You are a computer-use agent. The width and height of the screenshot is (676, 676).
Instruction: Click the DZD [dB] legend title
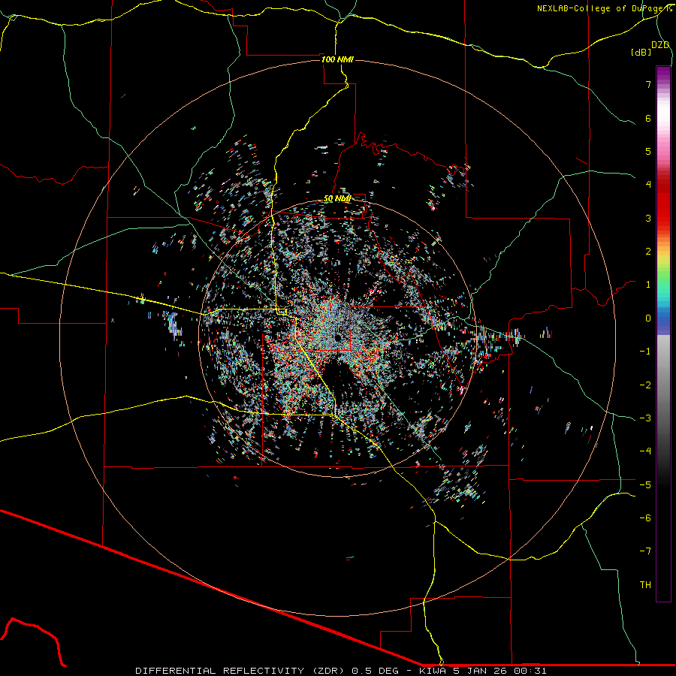pos(650,48)
